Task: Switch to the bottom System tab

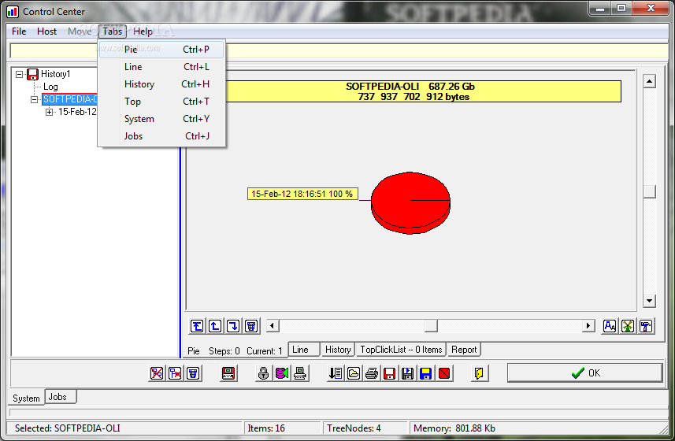Action: (x=26, y=398)
